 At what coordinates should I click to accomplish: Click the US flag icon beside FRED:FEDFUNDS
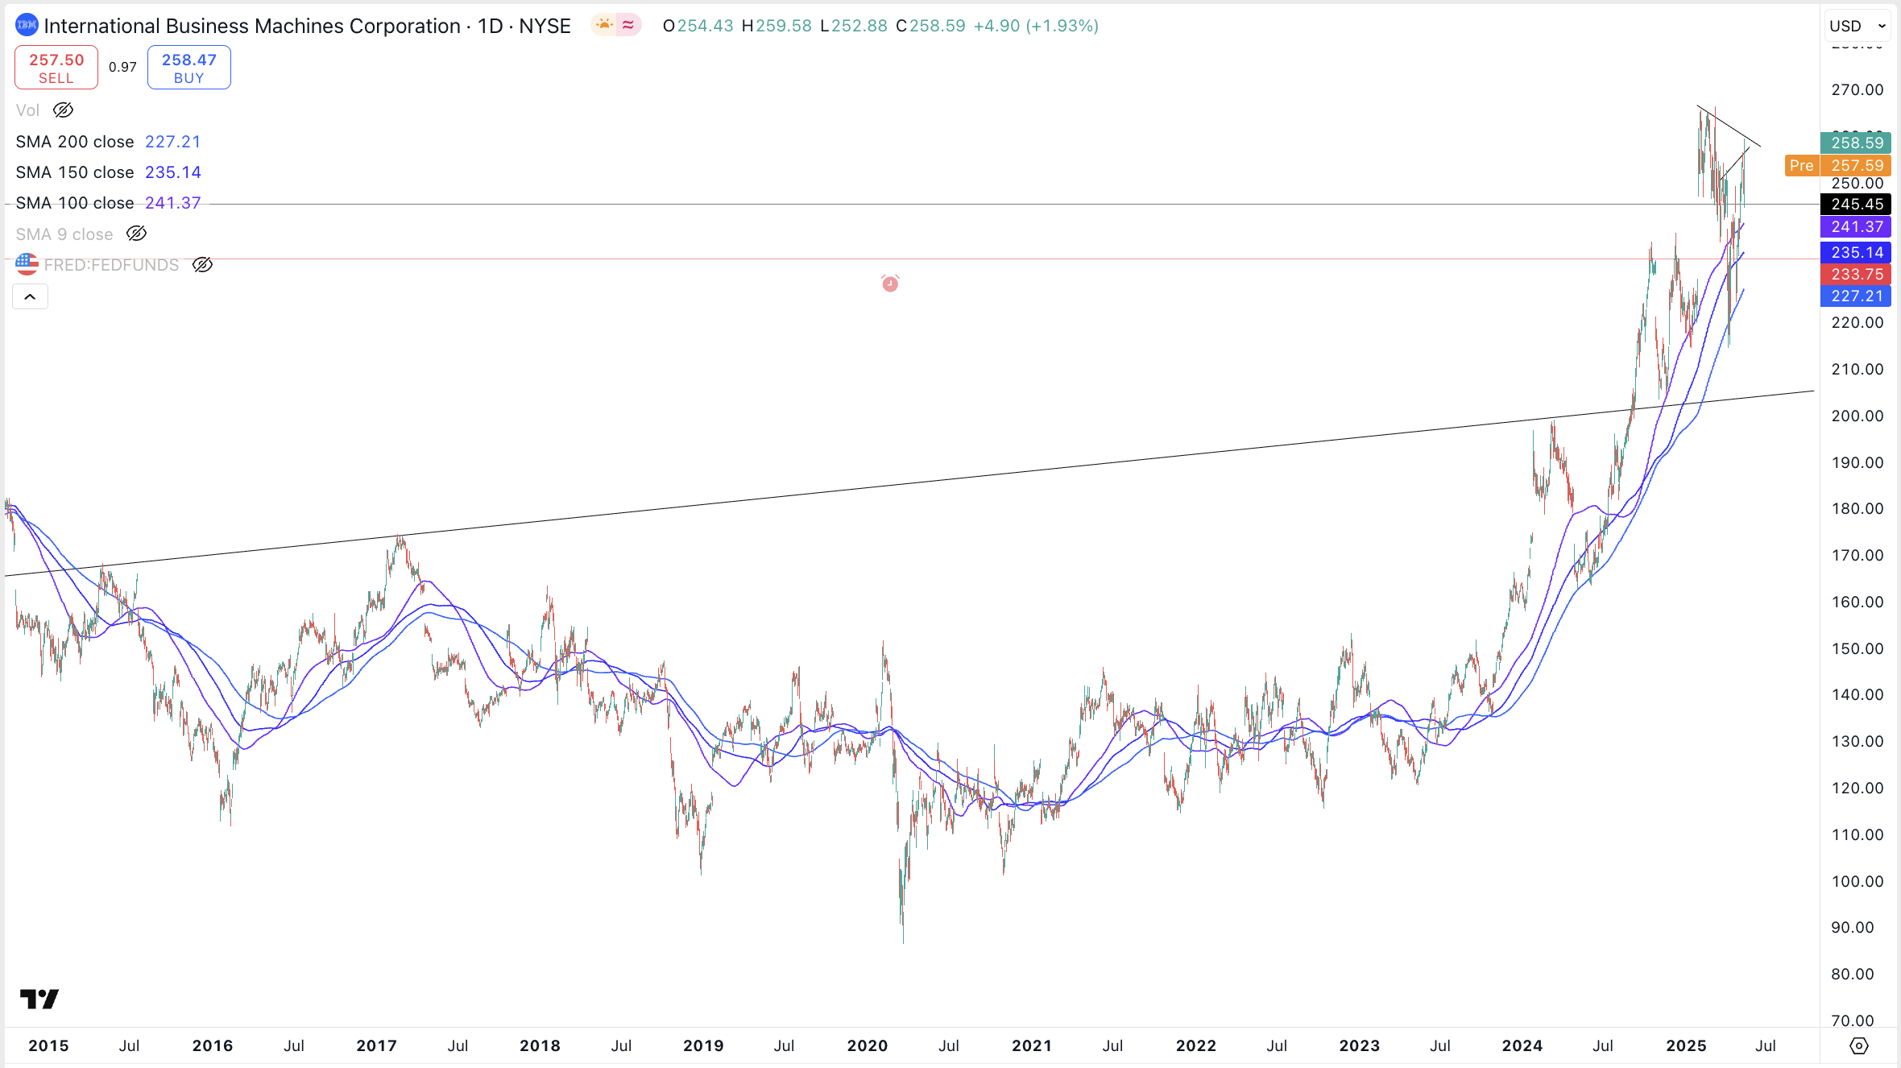27,264
